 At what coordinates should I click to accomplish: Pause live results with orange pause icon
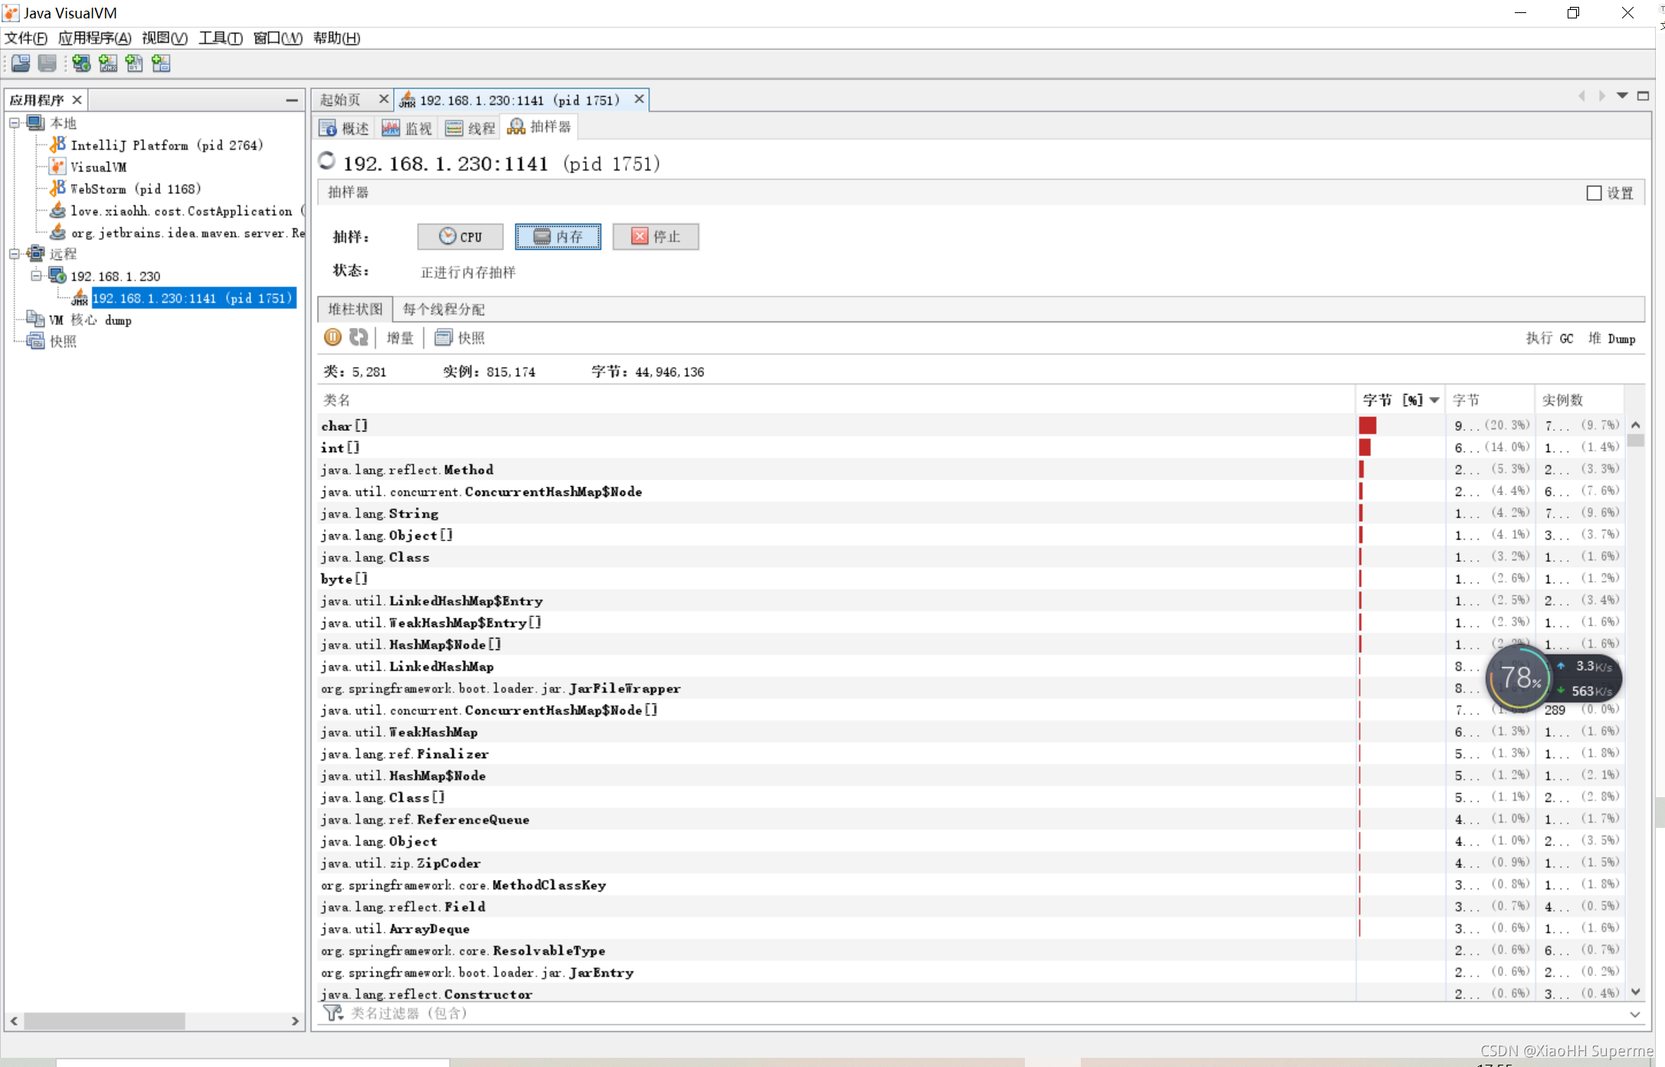point(333,337)
